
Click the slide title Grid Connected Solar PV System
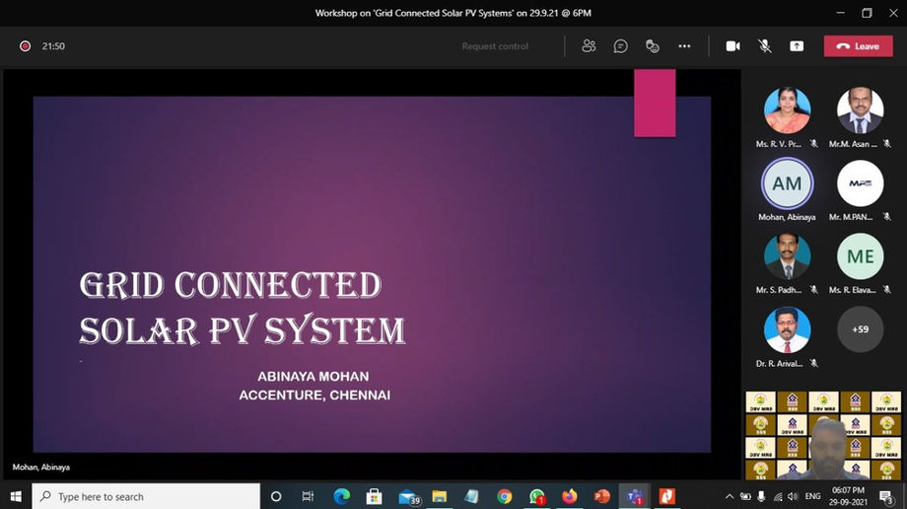tap(242, 308)
